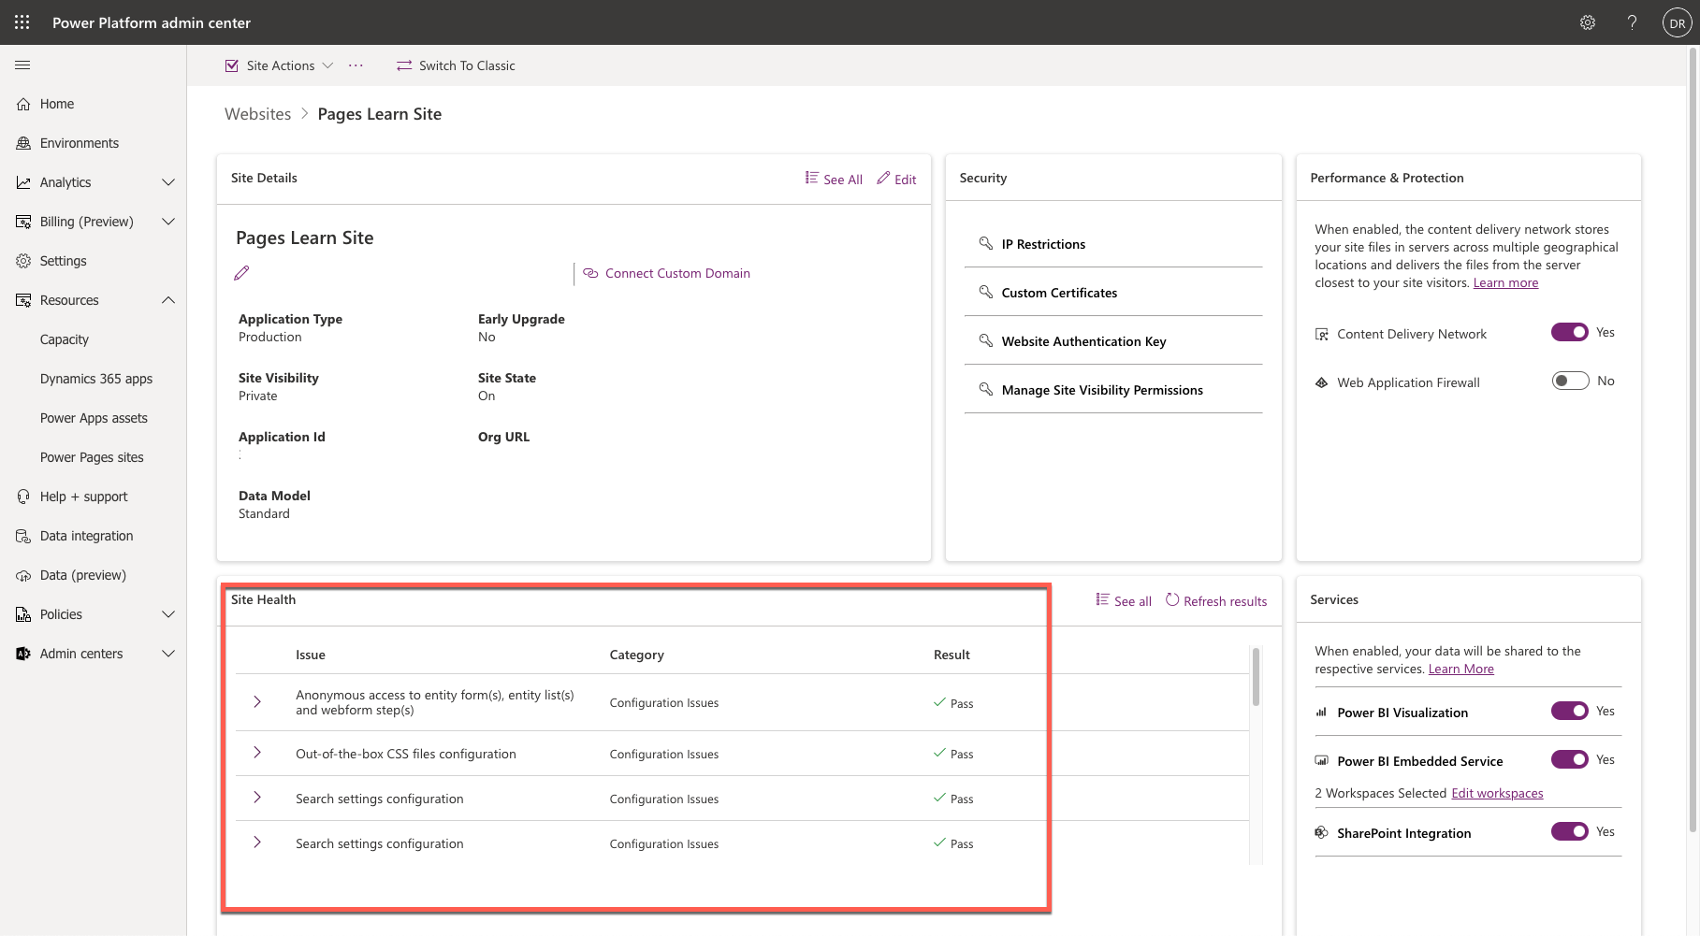Click the pencil icon under site name

[x=241, y=273]
